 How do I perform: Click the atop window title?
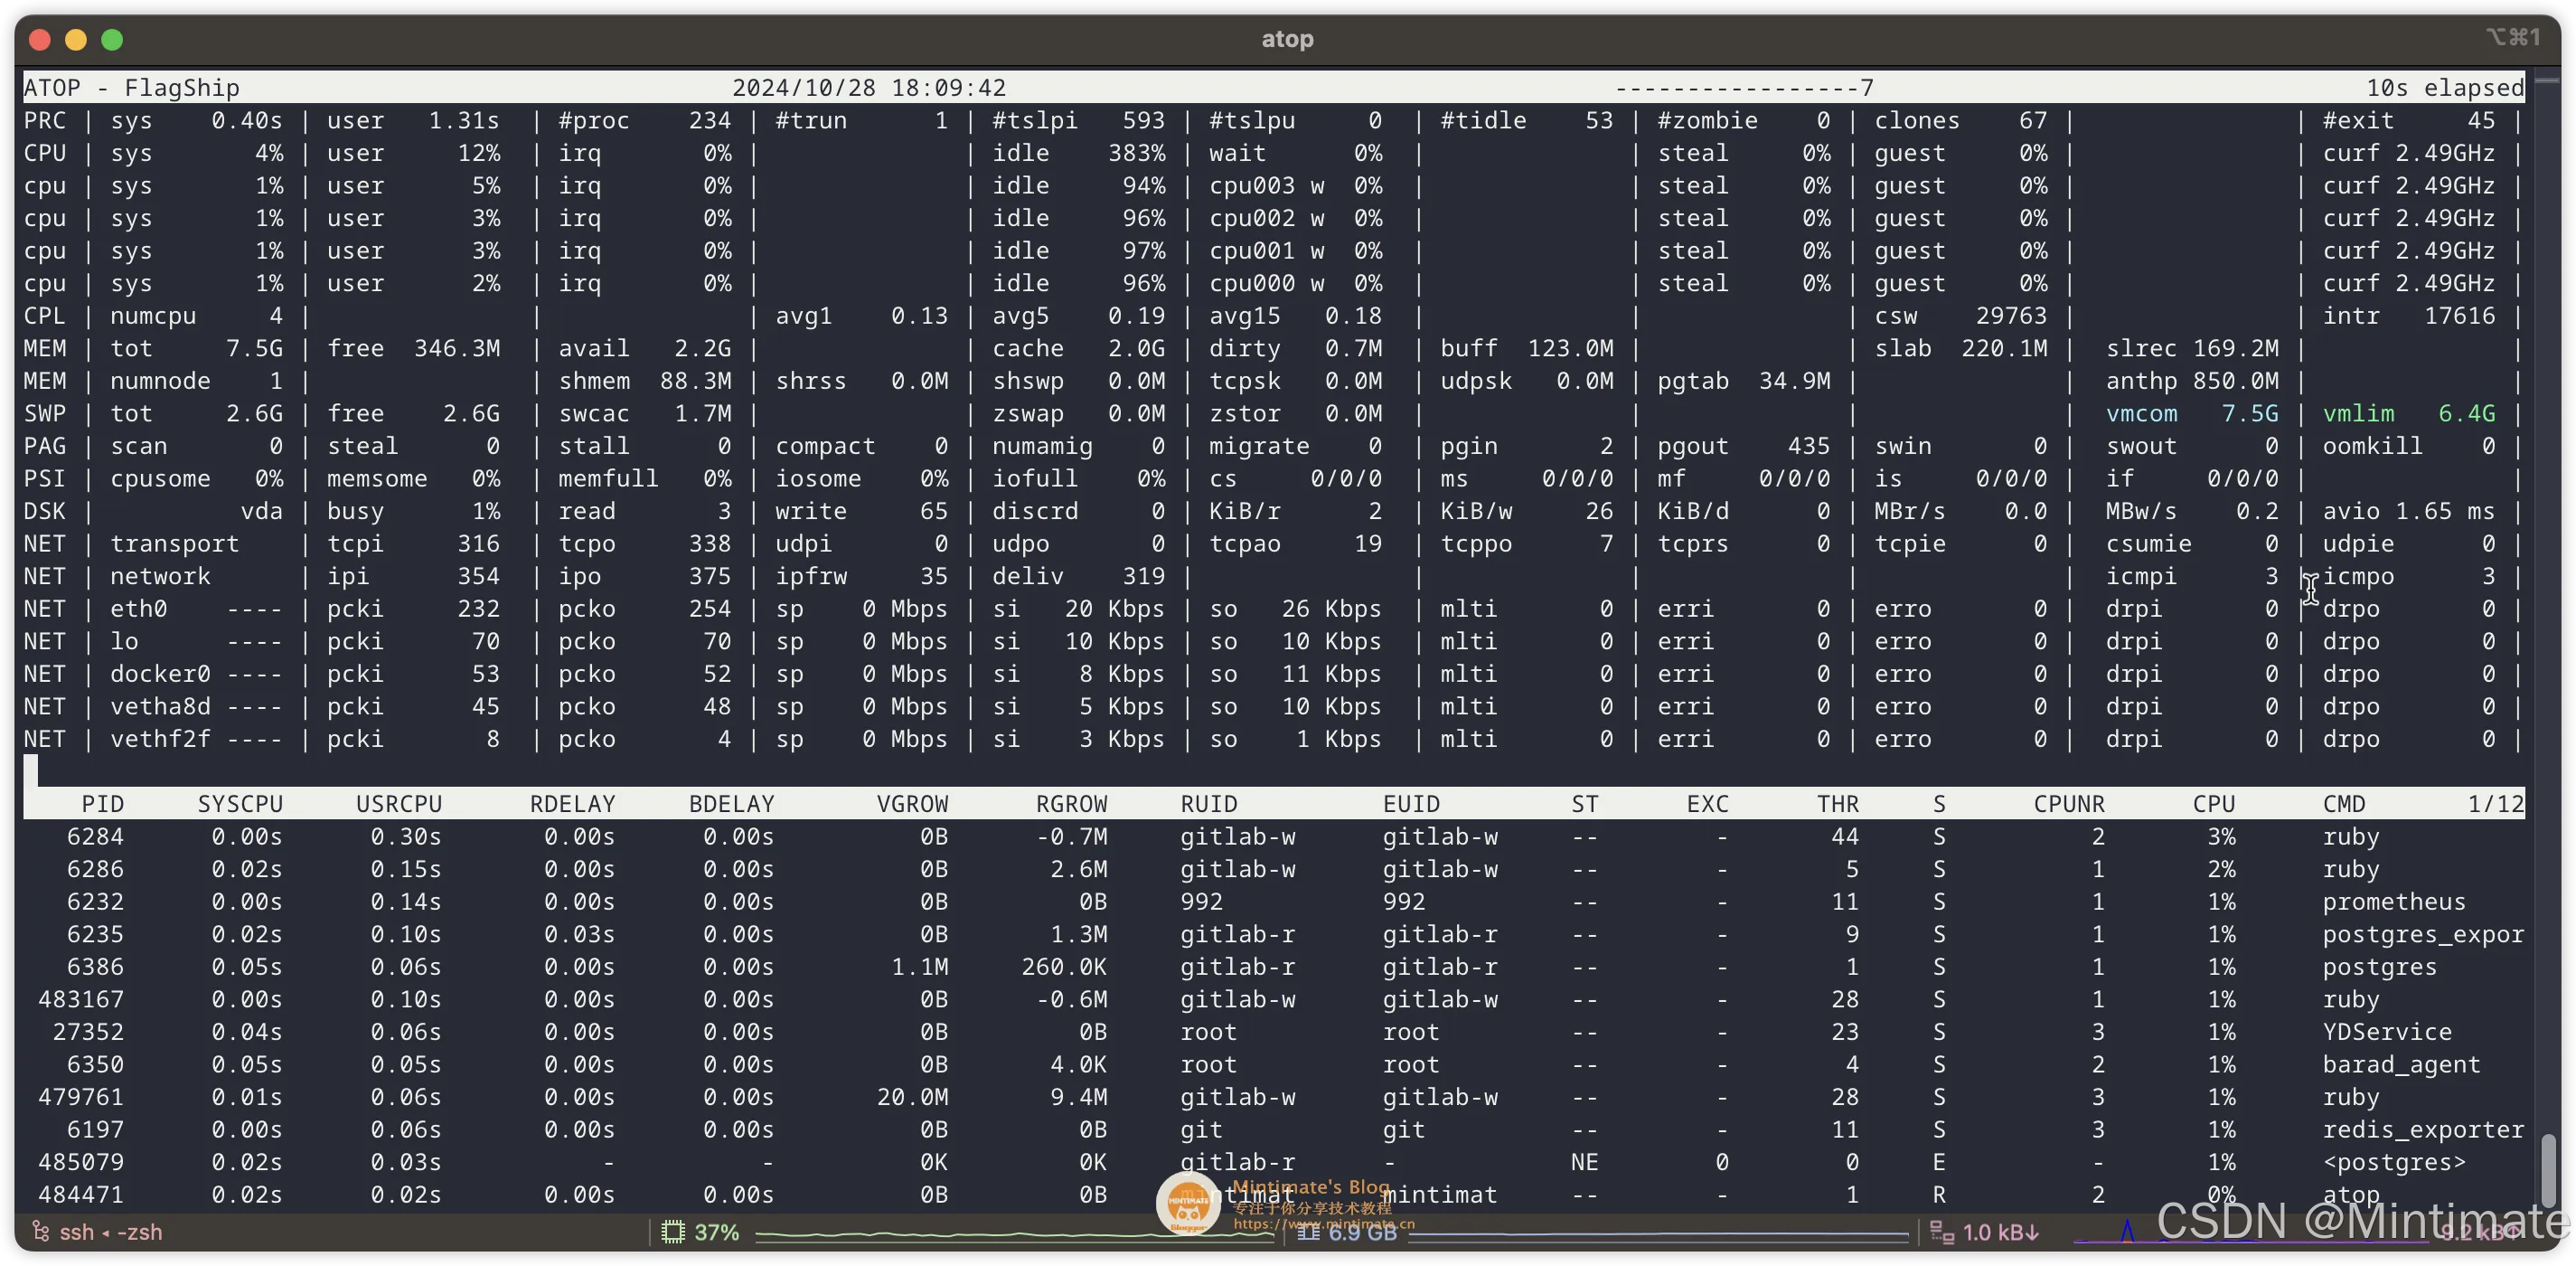pyautogui.click(x=1287, y=39)
